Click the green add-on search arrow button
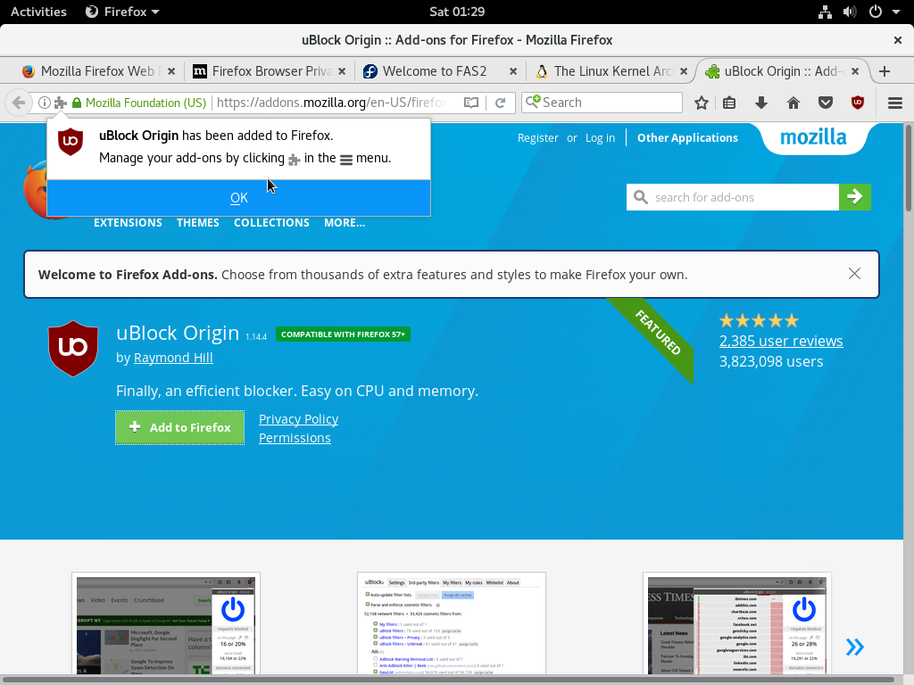 855,197
